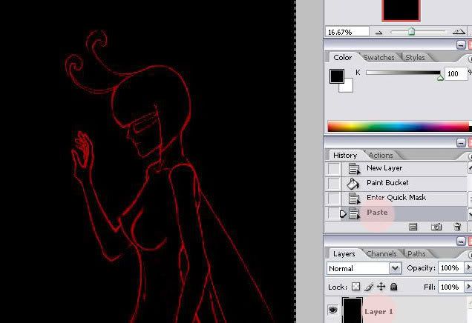Switch to the Layers tab
The image size is (472, 323).
(344, 254)
